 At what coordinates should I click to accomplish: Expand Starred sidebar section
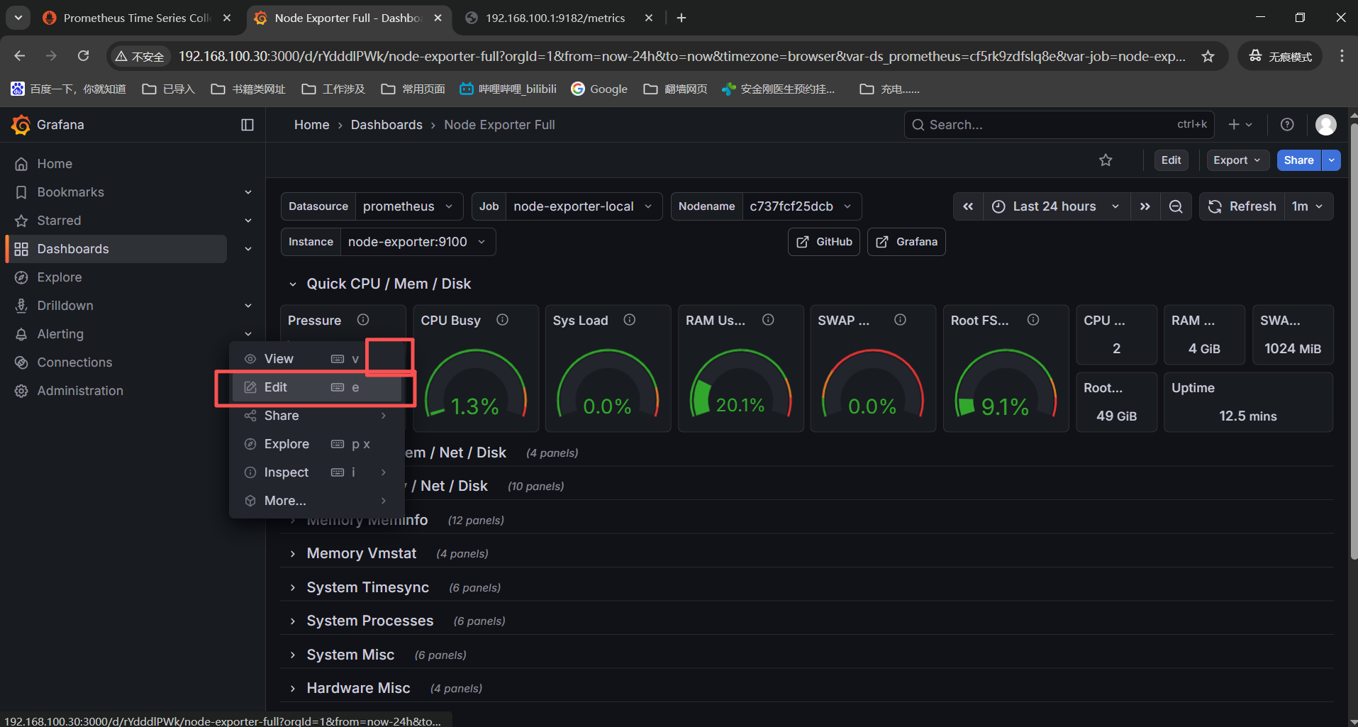click(248, 221)
